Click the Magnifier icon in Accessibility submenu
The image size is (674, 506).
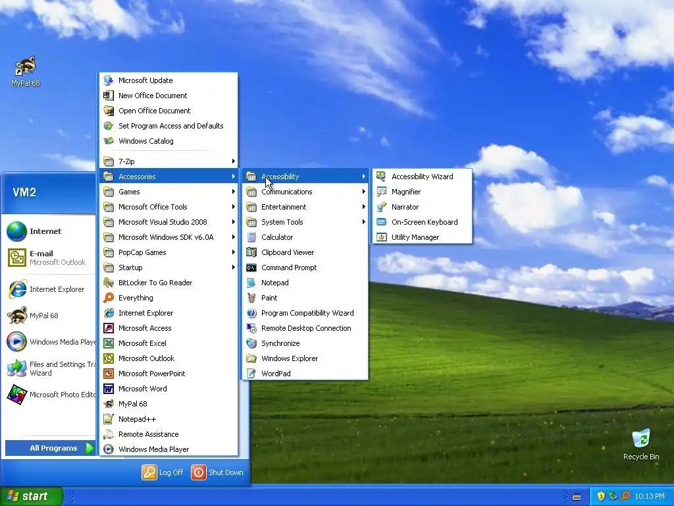(381, 192)
